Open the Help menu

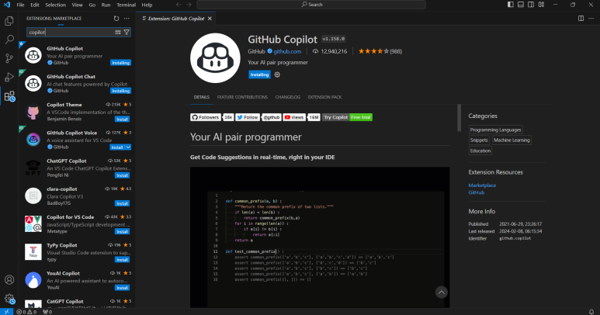(147, 5)
